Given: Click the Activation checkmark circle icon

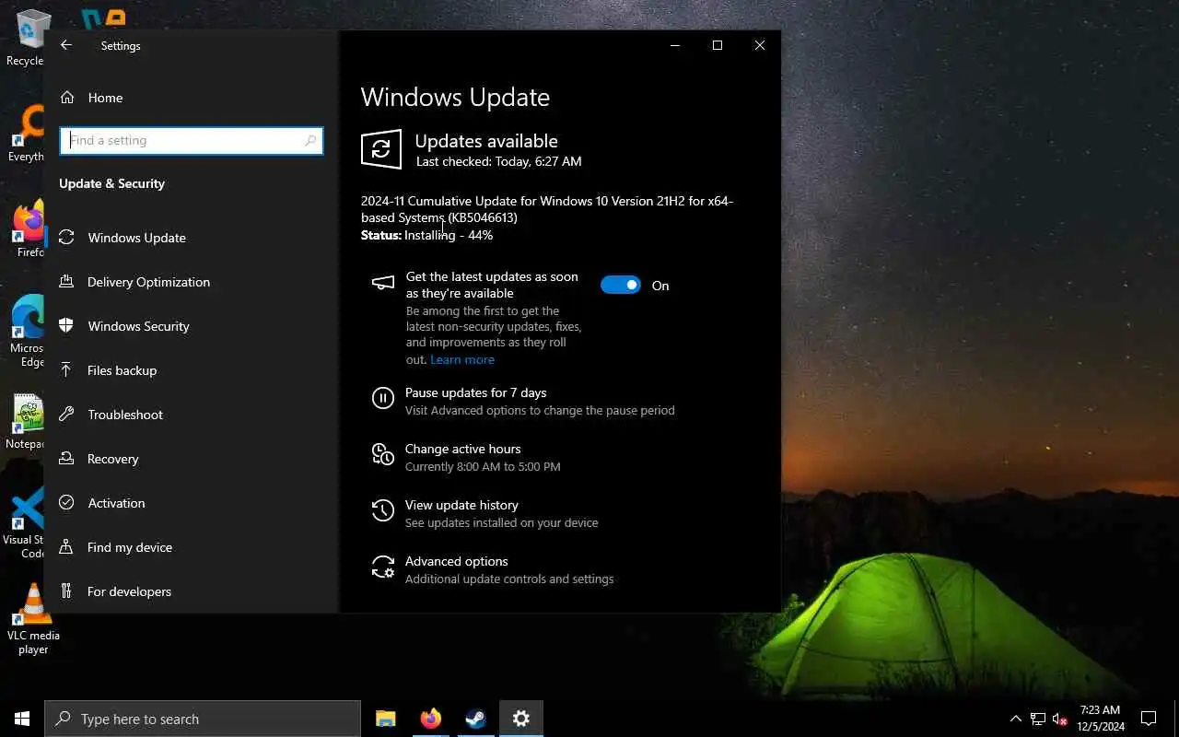Looking at the screenshot, I should pyautogui.click(x=66, y=503).
